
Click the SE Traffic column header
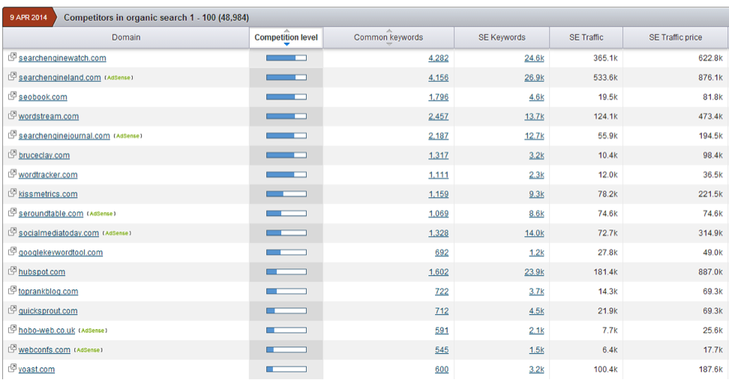586,37
